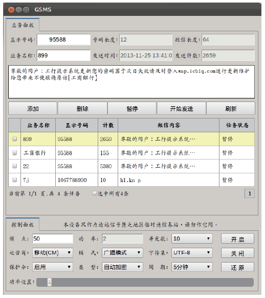Click the 关闭 button
Screen dimensions: 265x298
(237, 253)
